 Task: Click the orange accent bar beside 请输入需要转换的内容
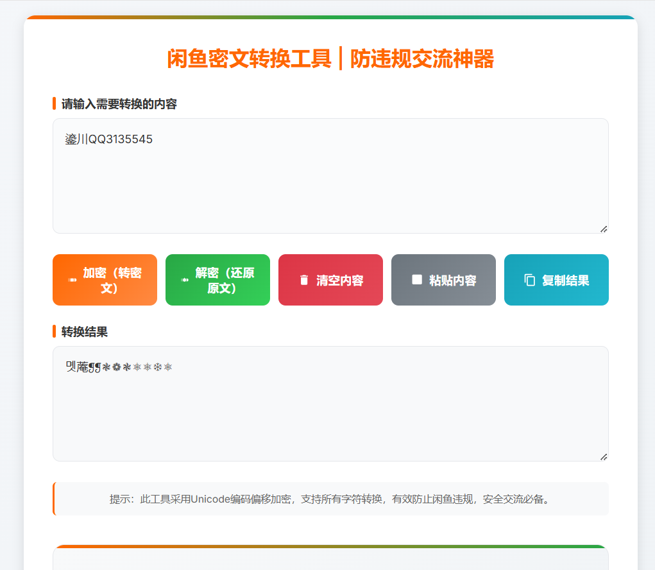[54, 103]
